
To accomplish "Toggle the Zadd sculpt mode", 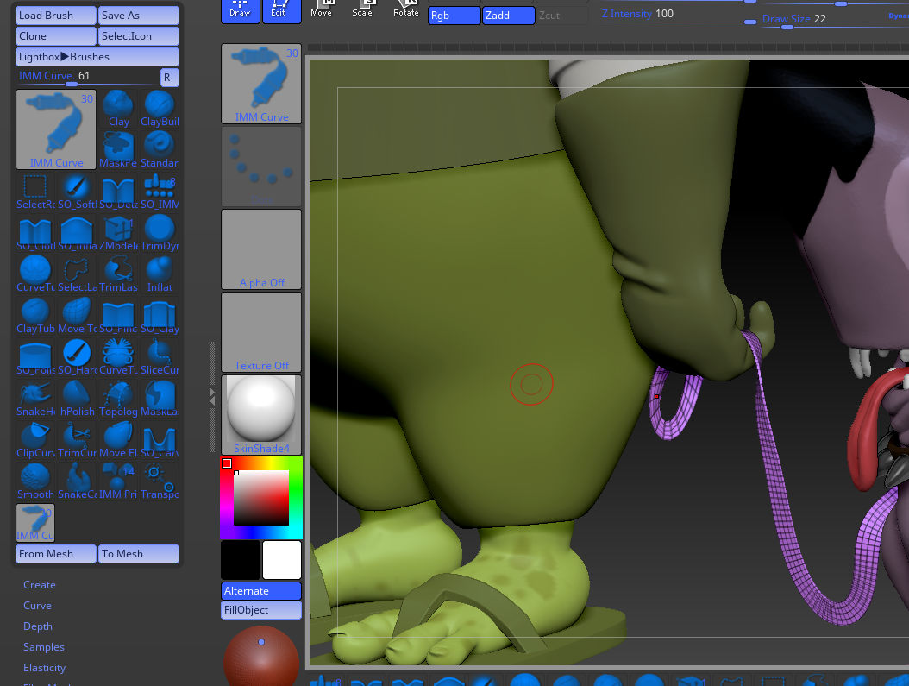I will coord(509,16).
